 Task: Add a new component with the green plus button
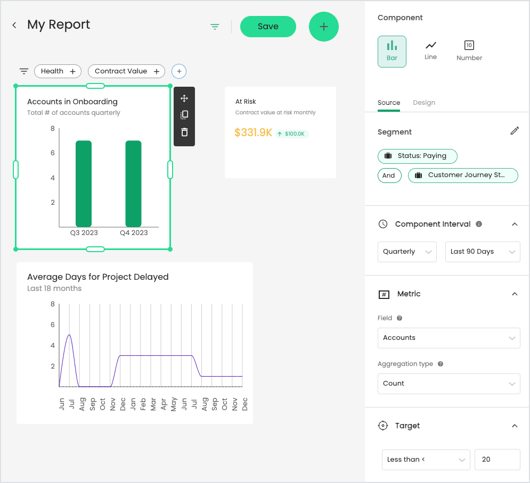click(323, 27)
